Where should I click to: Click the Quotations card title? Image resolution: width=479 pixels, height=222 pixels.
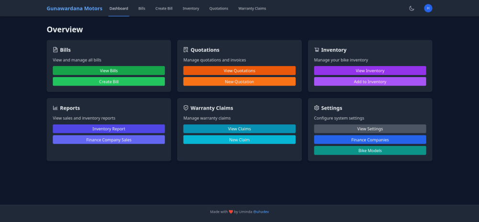(205, 50)
